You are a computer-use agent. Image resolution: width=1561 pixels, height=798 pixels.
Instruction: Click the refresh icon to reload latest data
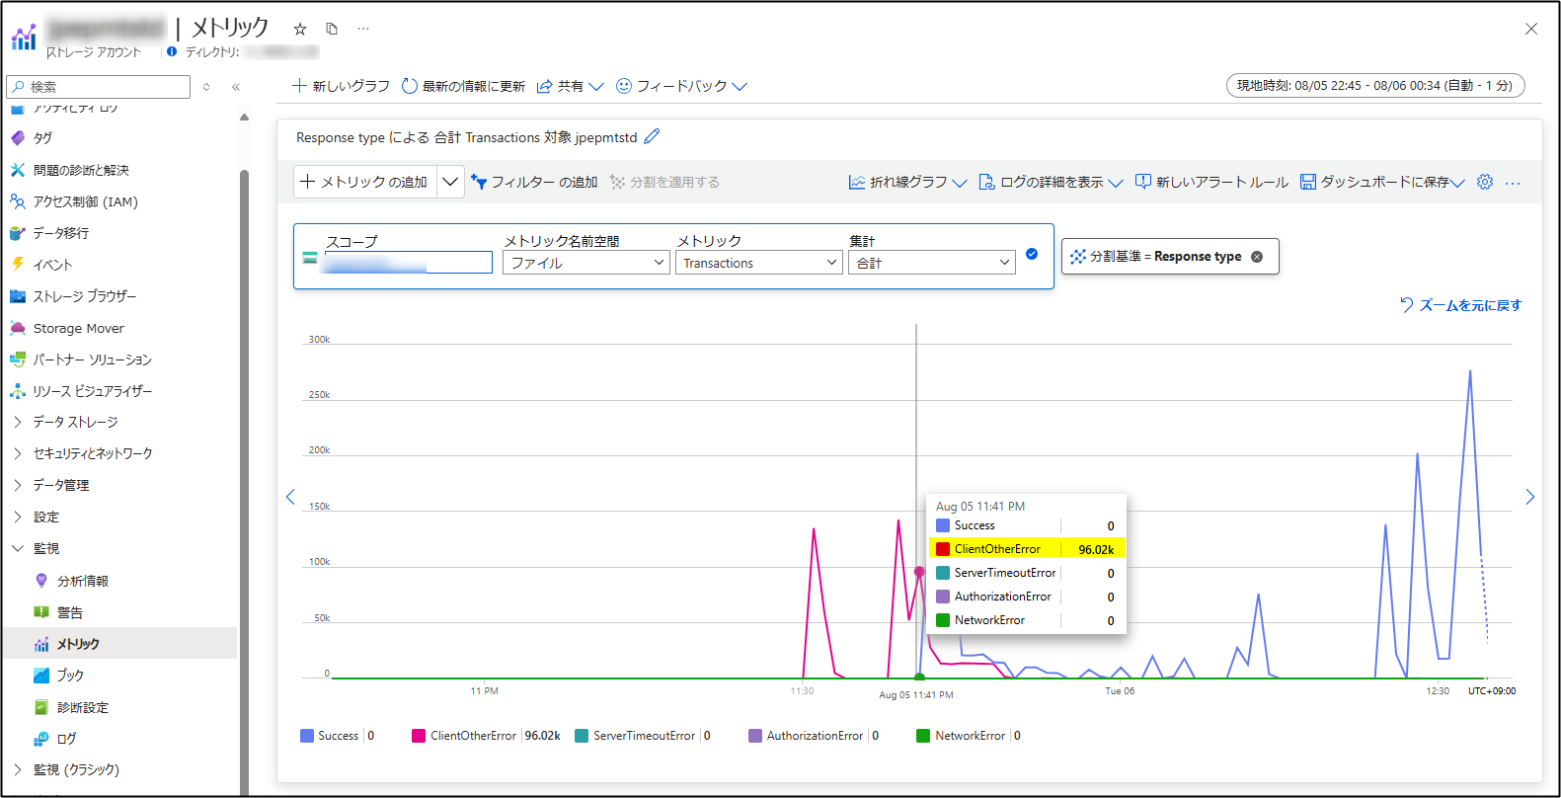coord(410,86)
